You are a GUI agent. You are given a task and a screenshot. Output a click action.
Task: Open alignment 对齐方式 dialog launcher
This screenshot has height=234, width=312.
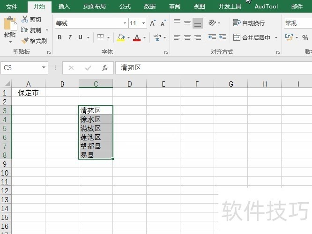coord(278,53)
